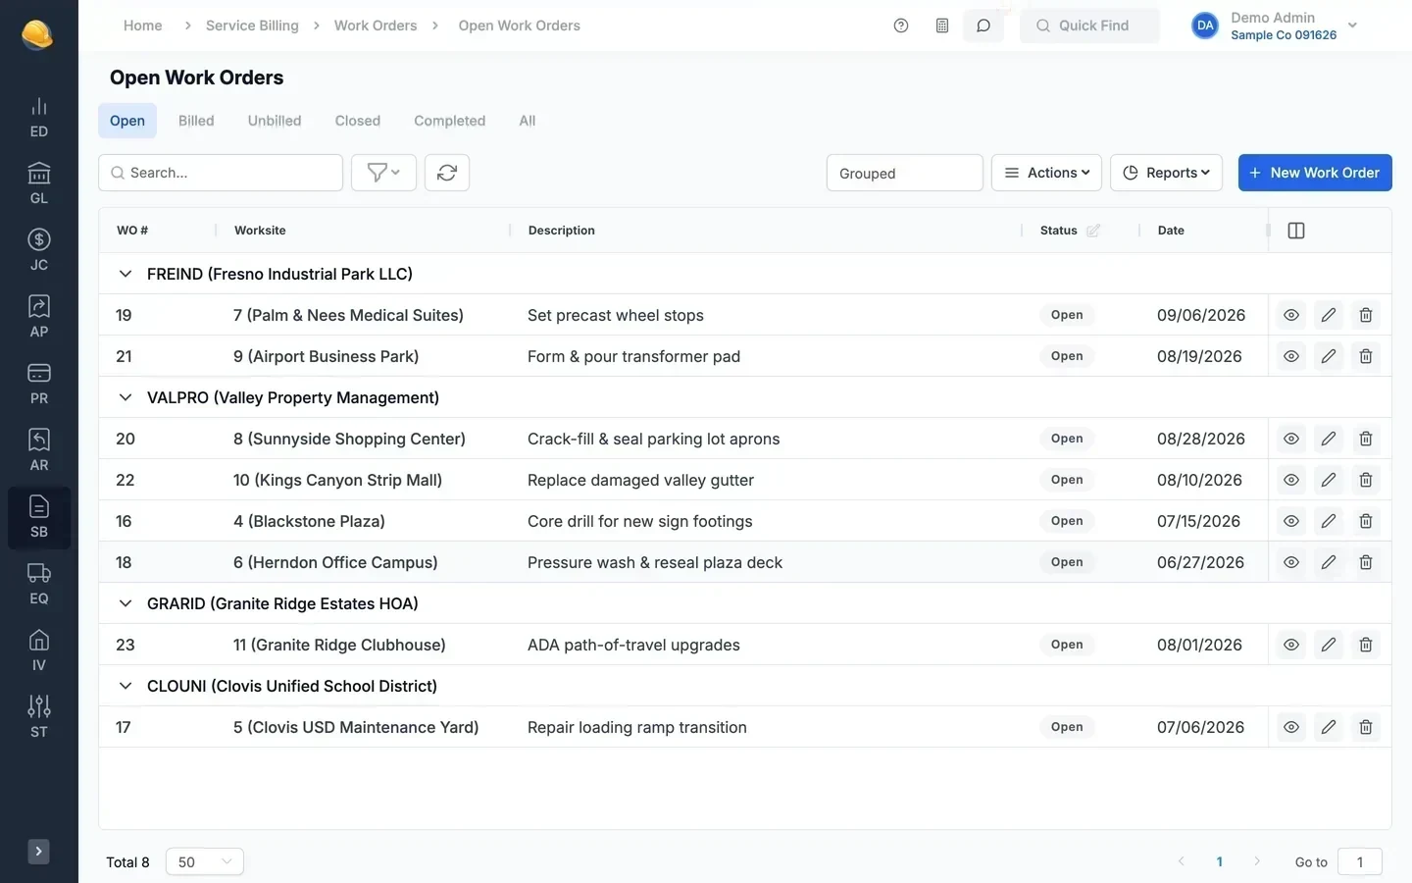
Task: Delete work order 19 trash icon
Action: (1366, 315)
